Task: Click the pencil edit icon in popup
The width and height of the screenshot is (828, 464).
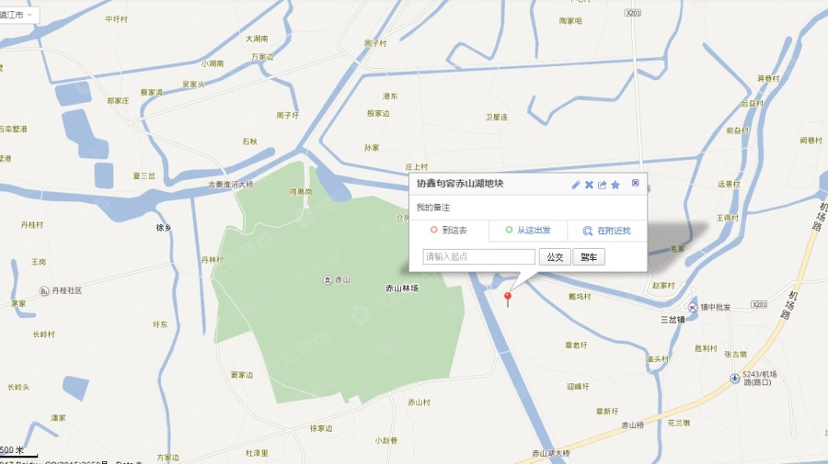Action: pos(576,185)
